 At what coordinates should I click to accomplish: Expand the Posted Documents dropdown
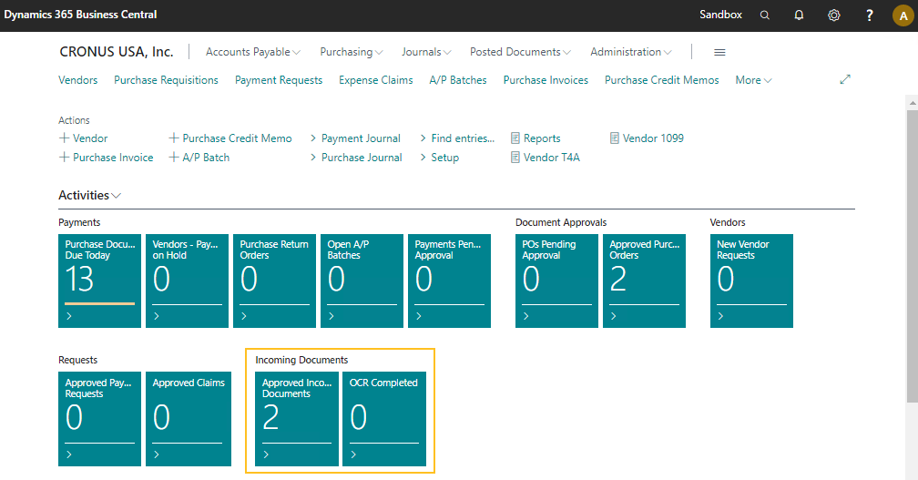(520, 52)
